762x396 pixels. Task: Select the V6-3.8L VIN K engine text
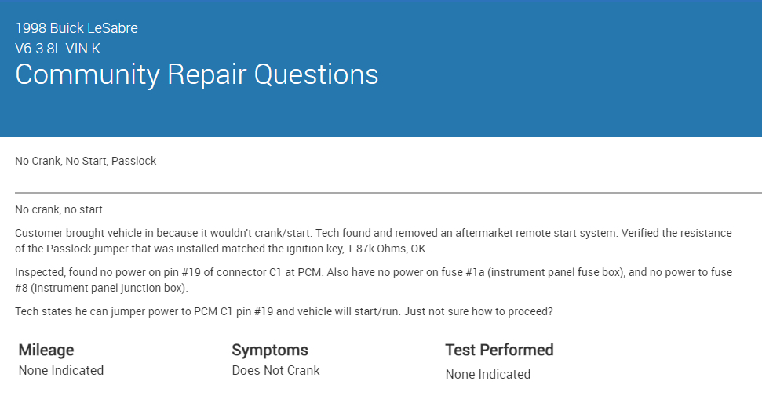click(x=57, y=49)
